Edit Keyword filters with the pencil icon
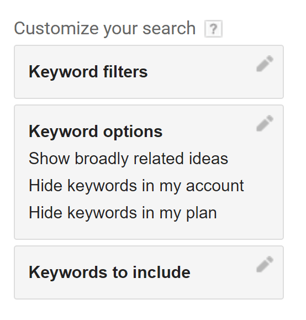Viewport: 306px width, 320px height. [265, 64]
